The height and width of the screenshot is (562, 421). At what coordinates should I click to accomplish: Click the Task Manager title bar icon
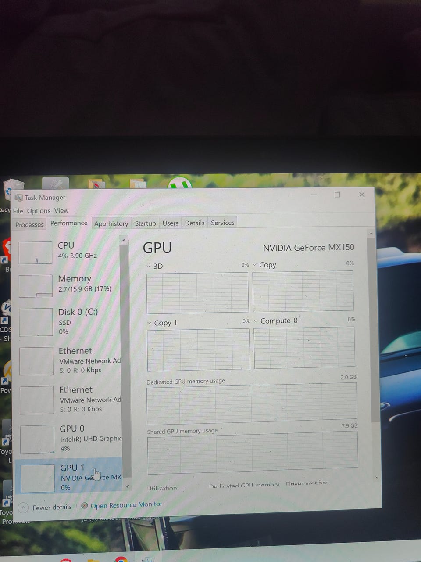19,198
